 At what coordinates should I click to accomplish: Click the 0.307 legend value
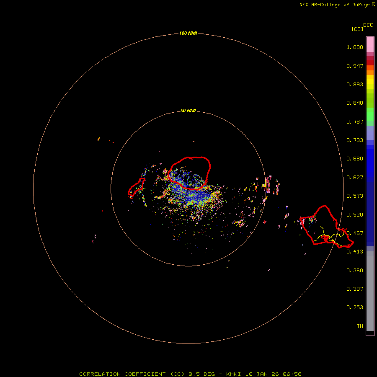(x=355, y=289)
